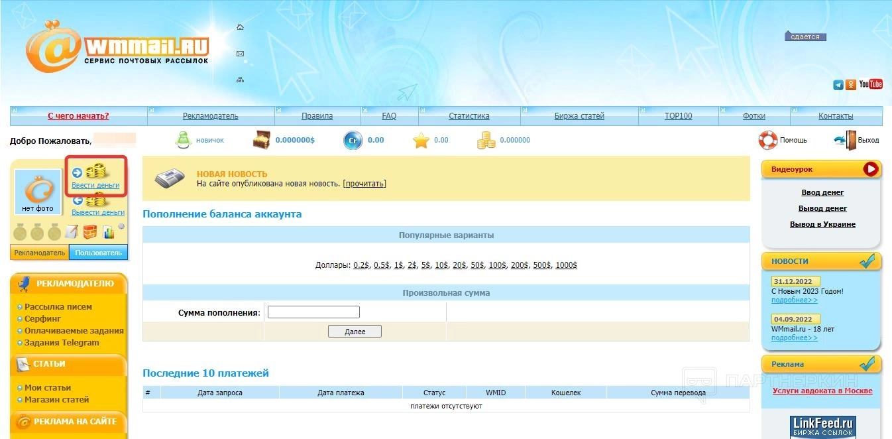The height and width of the screenshot is (439, 892).
Task: Click the Вывести деньги link
Action: (98, 212)
